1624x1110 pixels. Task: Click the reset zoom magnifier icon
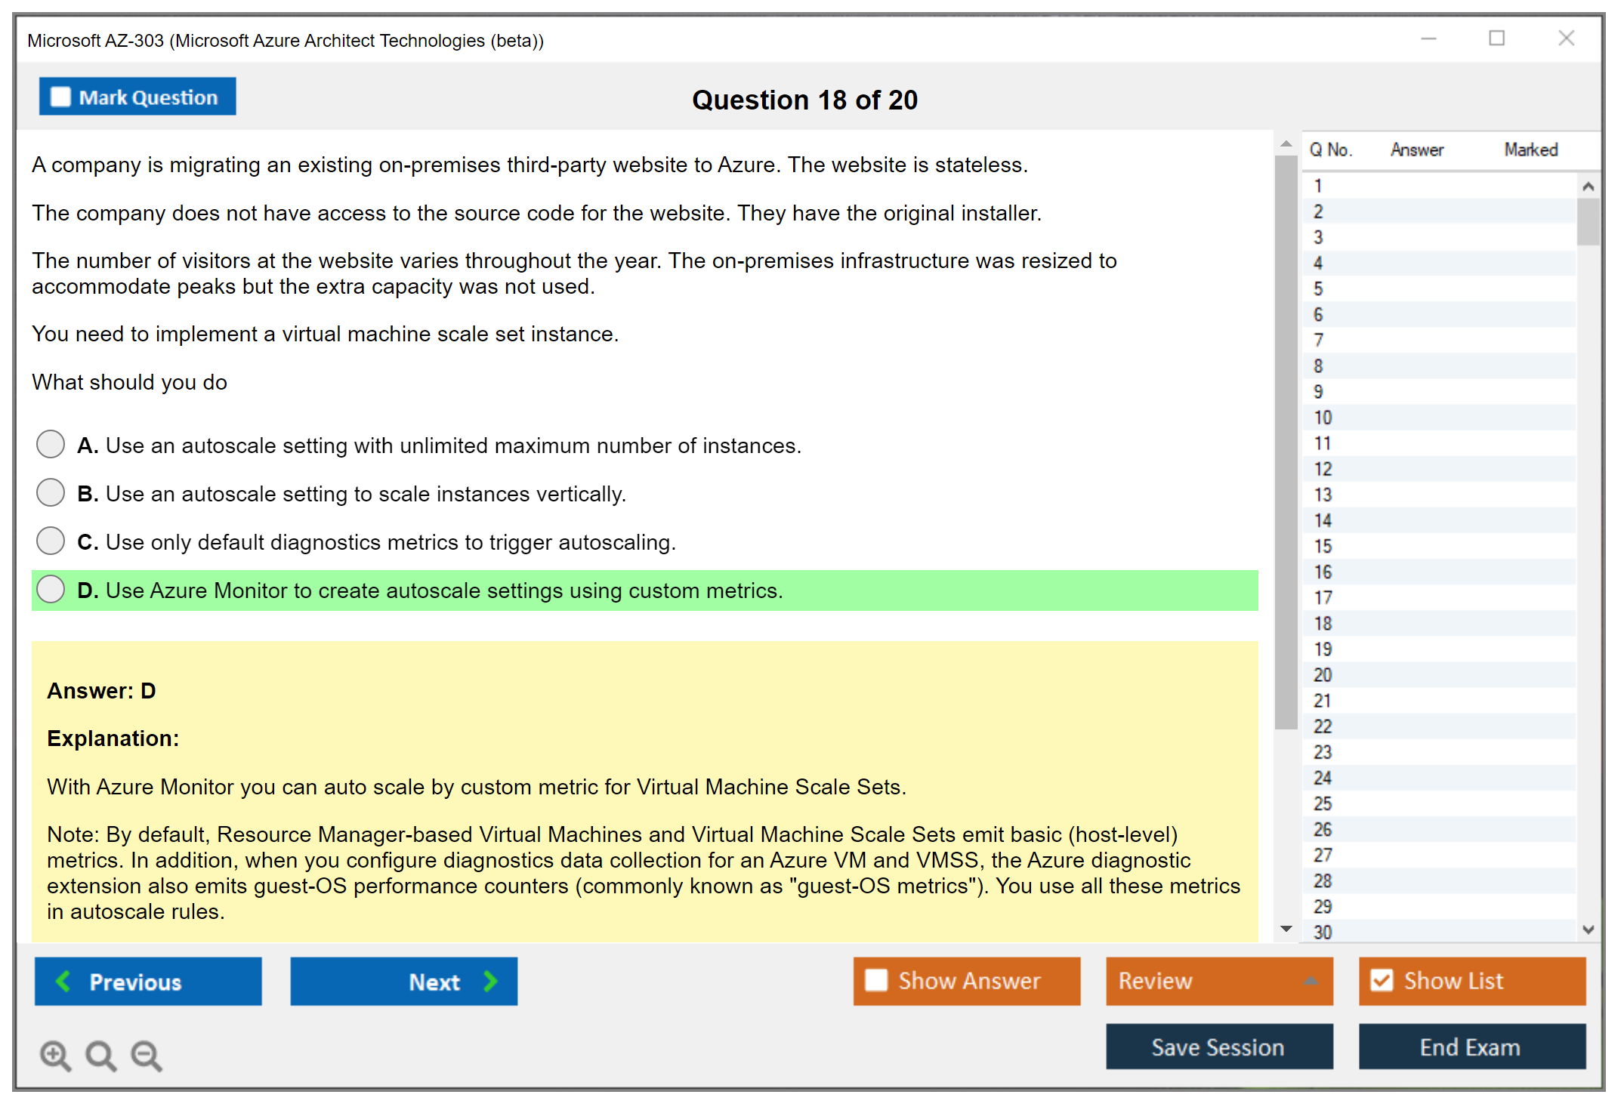pos(100,1055)
